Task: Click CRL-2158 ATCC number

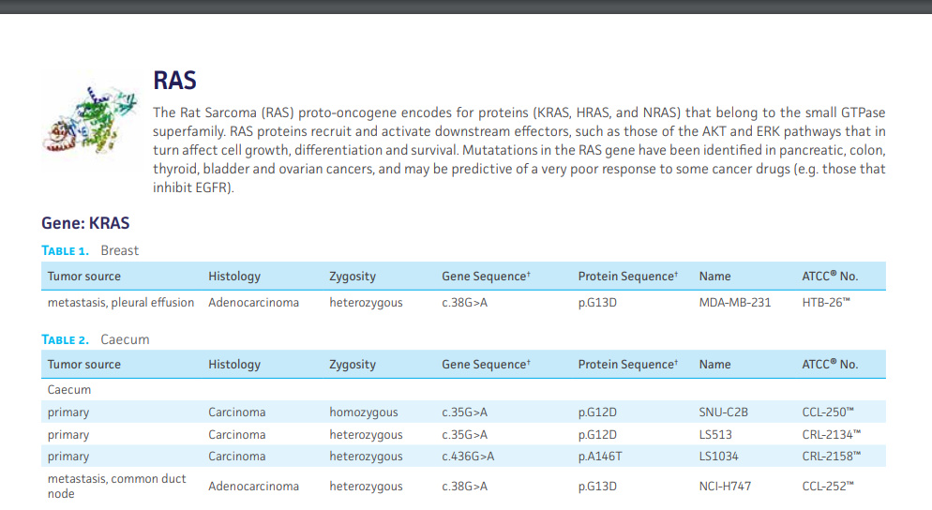Action: click(831, 457)
